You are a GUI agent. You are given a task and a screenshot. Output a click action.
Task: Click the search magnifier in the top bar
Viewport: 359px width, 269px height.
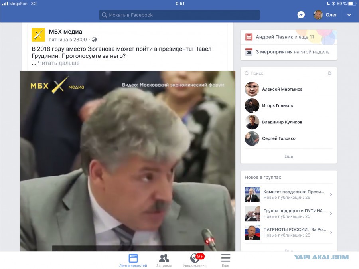[x=104, y=15]
